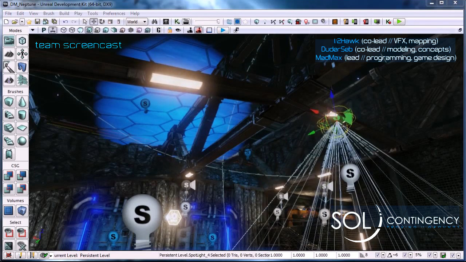This screenshot has height=262, width=466.
Task: Select Brush Wireframe view mode
Action: tap(64, 30)
